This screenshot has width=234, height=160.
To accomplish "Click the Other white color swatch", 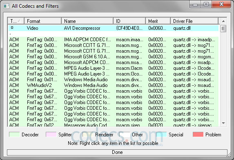I will [125, 135].
